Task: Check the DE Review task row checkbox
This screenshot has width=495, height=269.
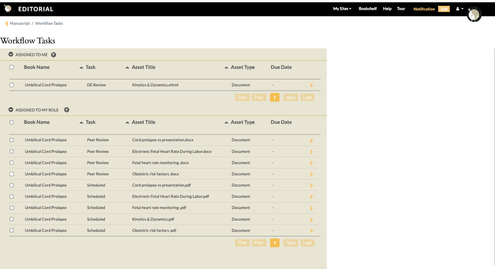Action: tap(12, 85)
